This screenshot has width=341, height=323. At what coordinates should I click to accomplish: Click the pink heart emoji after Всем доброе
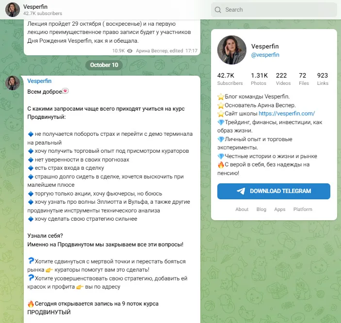pos(65,91)
